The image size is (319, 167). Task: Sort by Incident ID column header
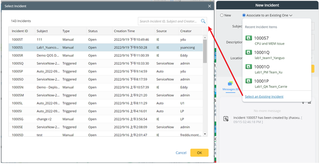(20, 31)
